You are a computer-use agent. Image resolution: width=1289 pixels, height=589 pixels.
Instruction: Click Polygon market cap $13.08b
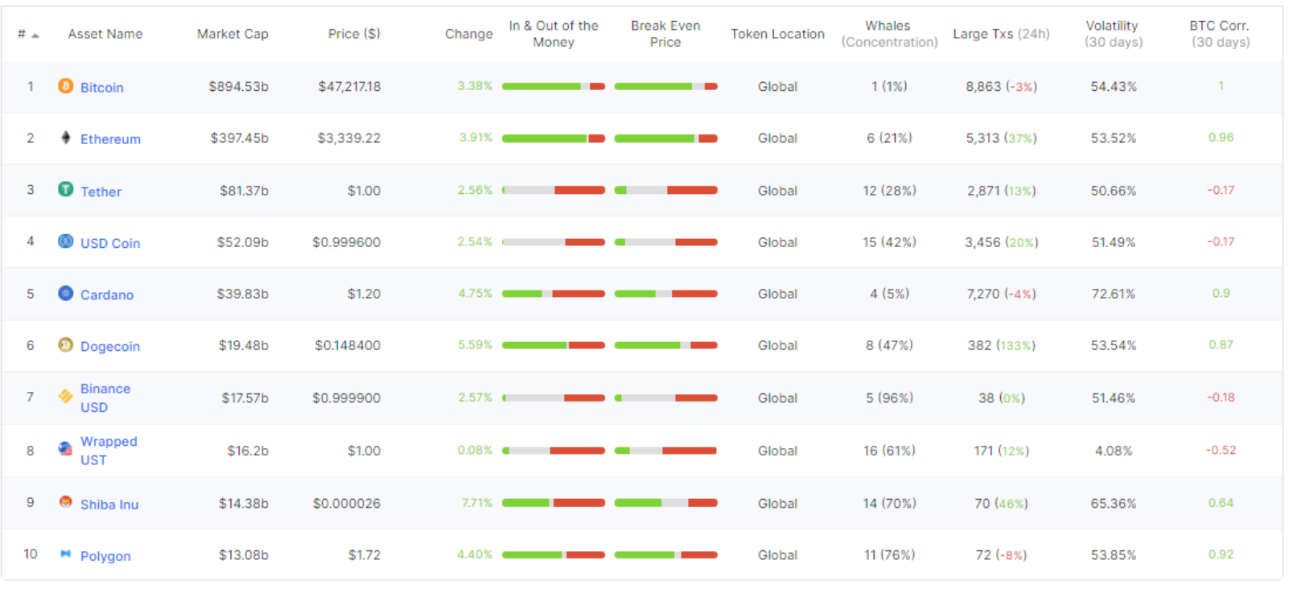[244, 554]
